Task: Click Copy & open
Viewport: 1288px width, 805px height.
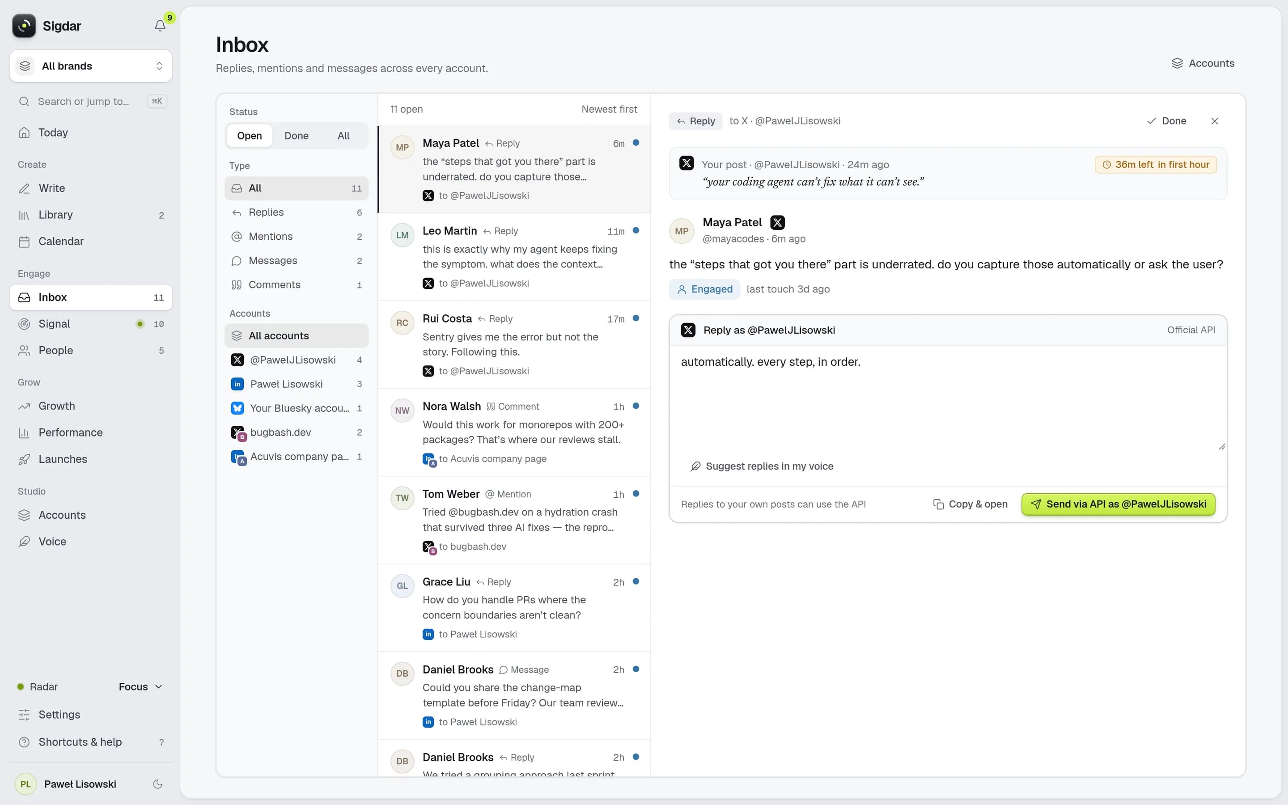Action: point(970,504)
